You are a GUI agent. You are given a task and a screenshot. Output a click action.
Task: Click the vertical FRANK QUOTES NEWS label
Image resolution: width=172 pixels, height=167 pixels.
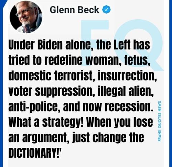tap(160, 121)
